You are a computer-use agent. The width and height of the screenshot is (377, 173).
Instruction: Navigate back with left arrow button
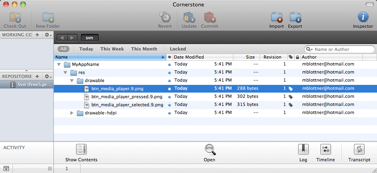point(62,38)
